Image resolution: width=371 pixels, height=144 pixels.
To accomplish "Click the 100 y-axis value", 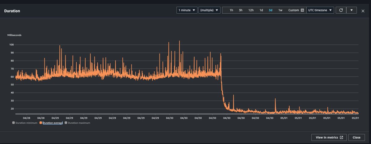I will click(x=12, y=45).
